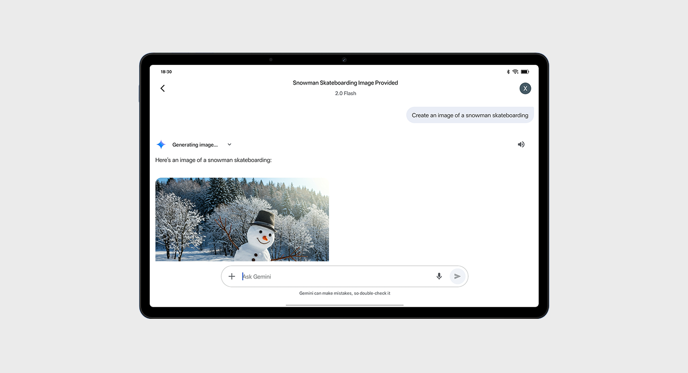The image size is (688, 373).
Task: Tap the battery indicator
Action: pos(525,71)
